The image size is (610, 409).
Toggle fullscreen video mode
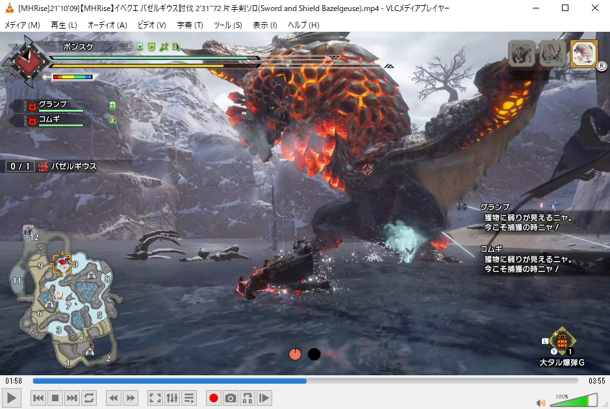pos(155,398)
